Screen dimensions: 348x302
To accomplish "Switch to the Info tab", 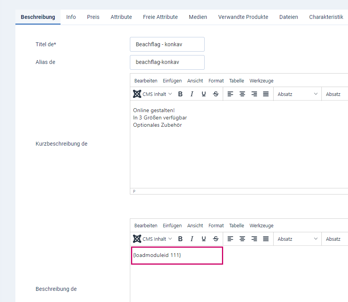I will (x=71, y=17).
